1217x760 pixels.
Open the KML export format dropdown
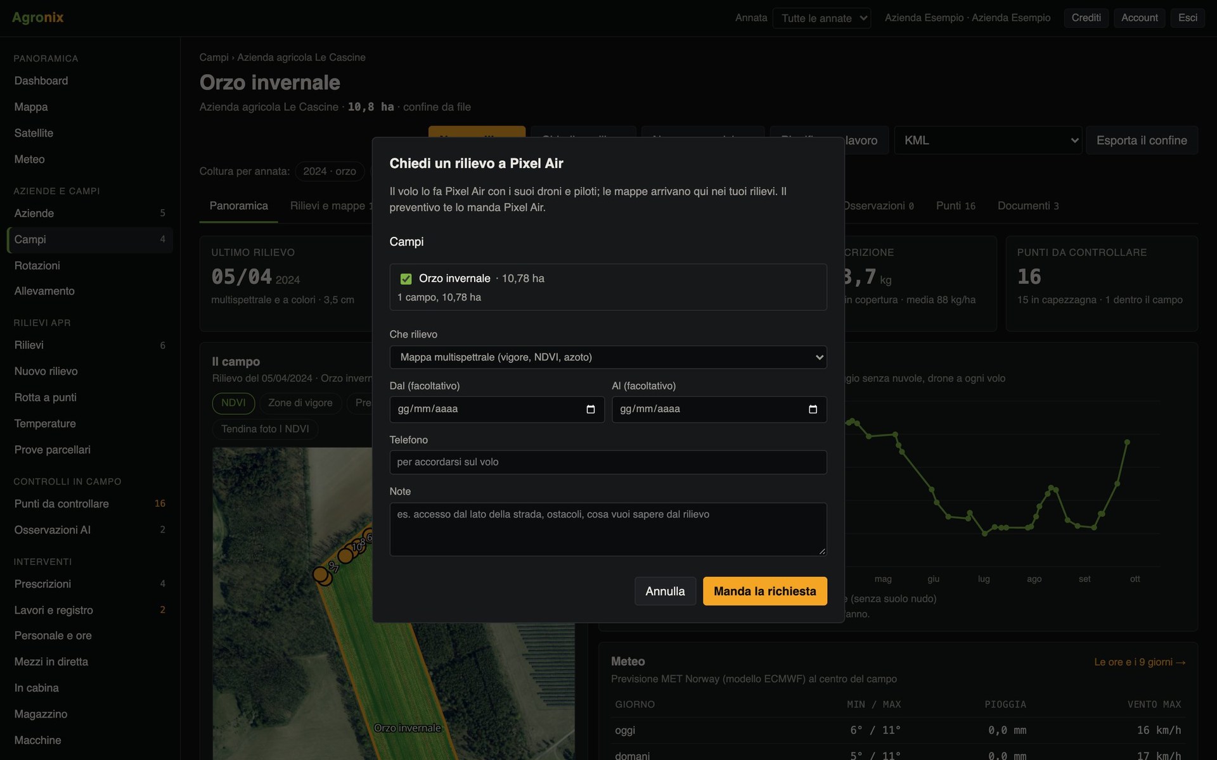(988, 140)
